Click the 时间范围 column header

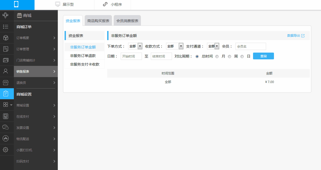pyautogui.click(x=168, y=73)
